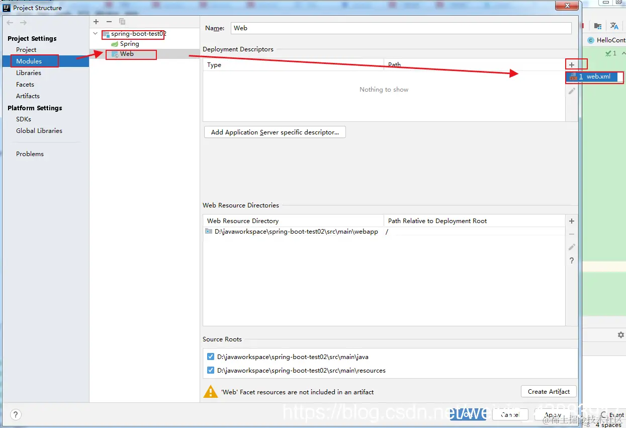The height and width of the screenshot is (428, 626).
Task: Choose web.xml from the popup list
Action: click(592, 77)
